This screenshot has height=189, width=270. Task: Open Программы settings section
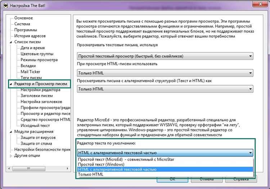26,30
